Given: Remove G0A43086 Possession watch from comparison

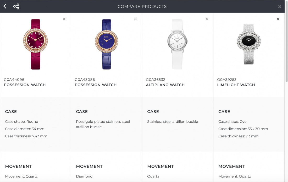Looking at the screenshot, I should (135, 19).
